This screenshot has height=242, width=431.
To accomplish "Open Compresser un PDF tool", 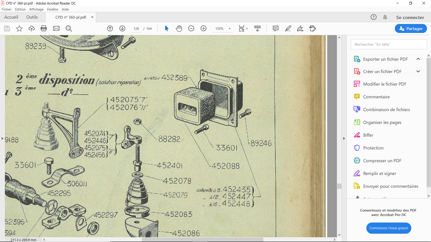I will (378, 161).
